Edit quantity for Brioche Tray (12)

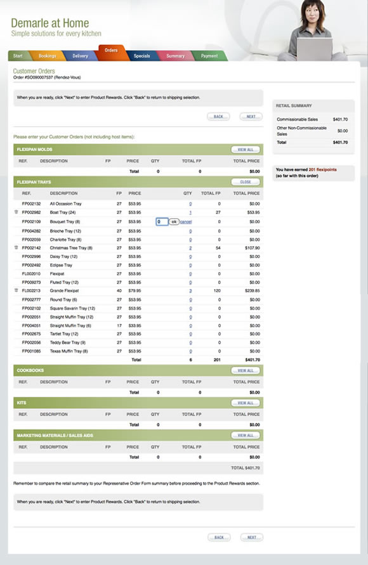pyautogui.click(x=190, y=231)
